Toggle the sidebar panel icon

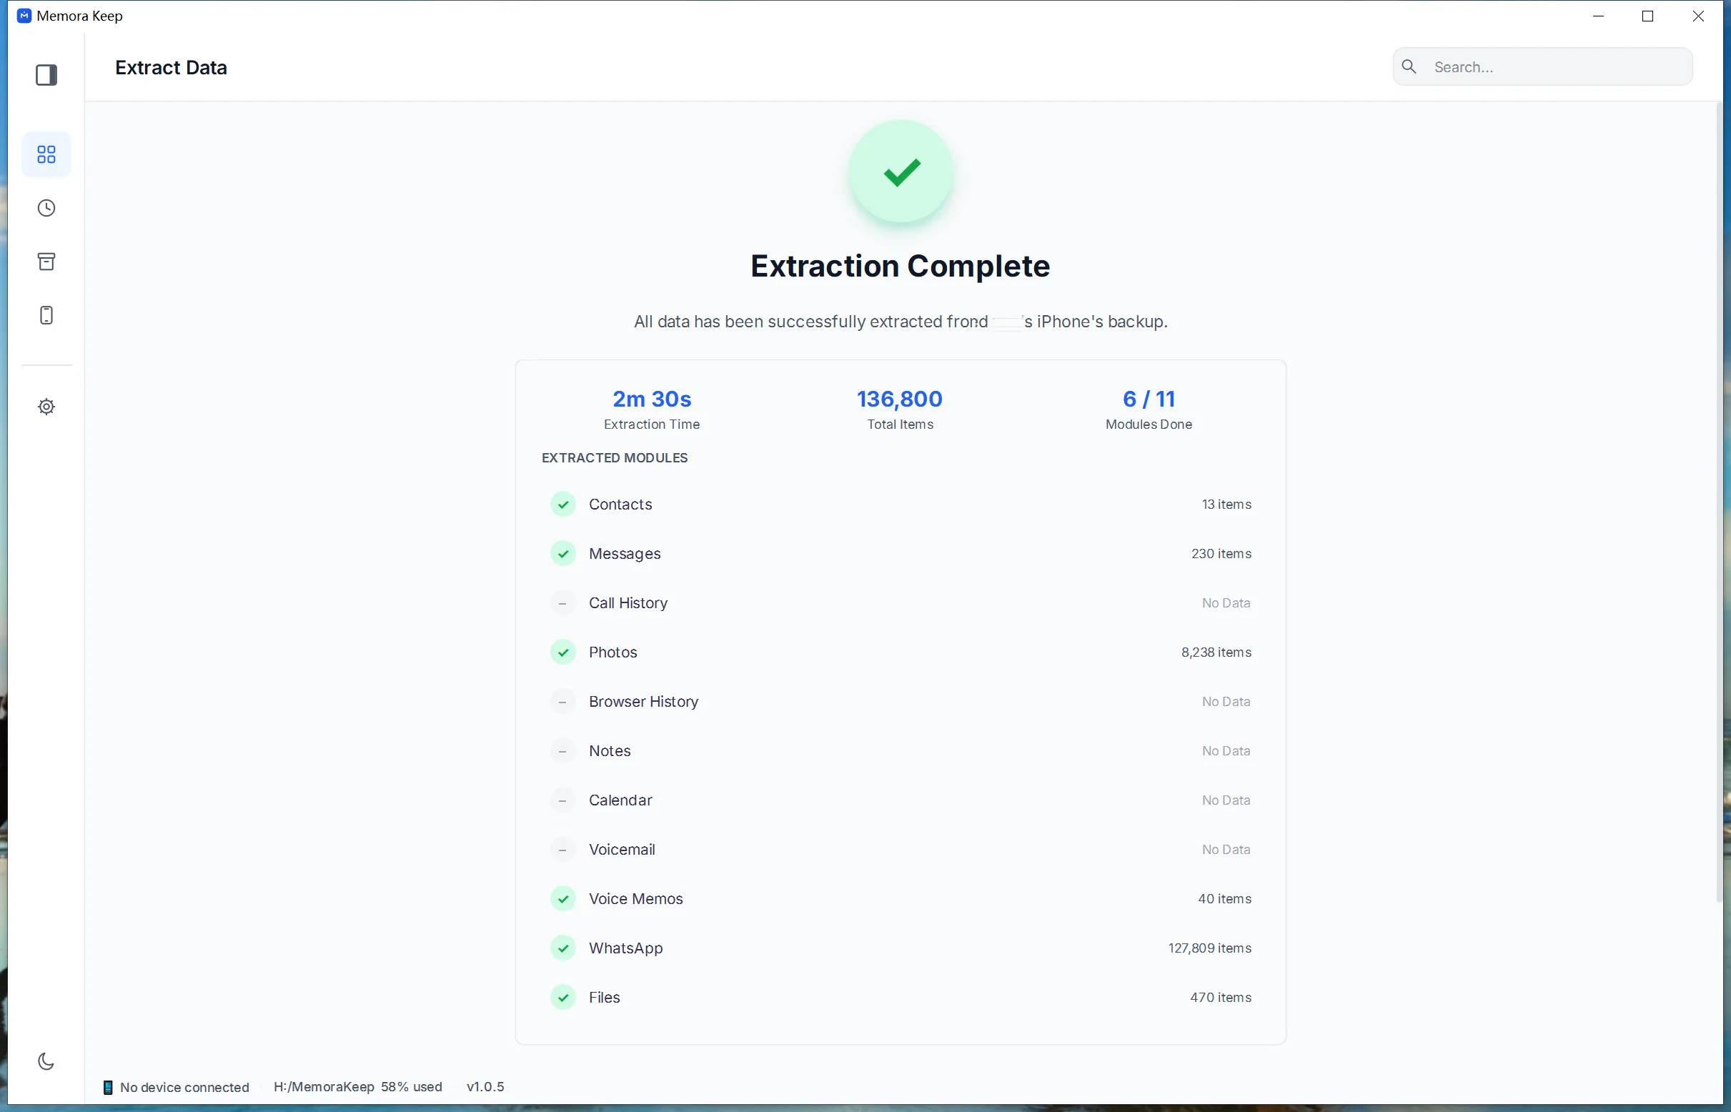pyautogui.click(x=46, y=75)
